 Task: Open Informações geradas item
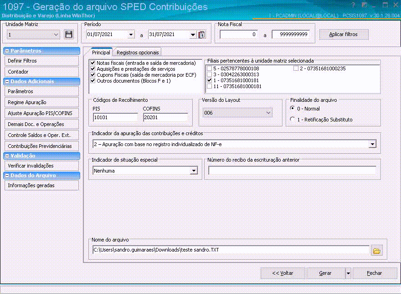[x=41, y=185]
